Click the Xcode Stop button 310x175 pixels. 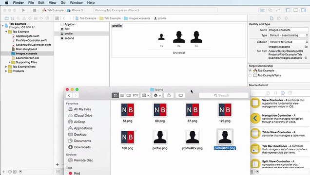35,10
